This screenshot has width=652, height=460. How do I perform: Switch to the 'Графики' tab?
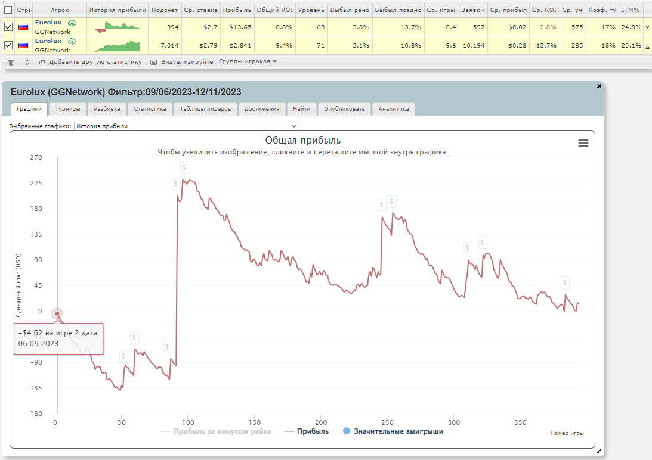click(29, 109)
